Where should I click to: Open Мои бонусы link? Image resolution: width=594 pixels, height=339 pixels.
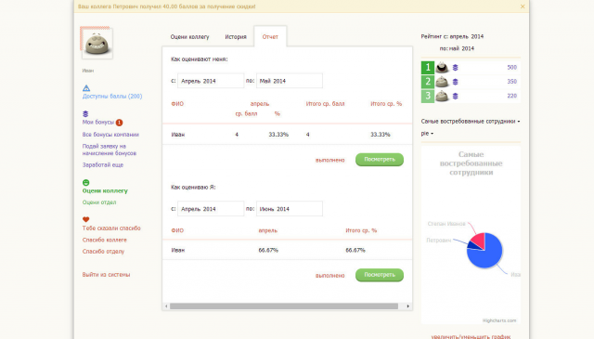coord(98,122)
